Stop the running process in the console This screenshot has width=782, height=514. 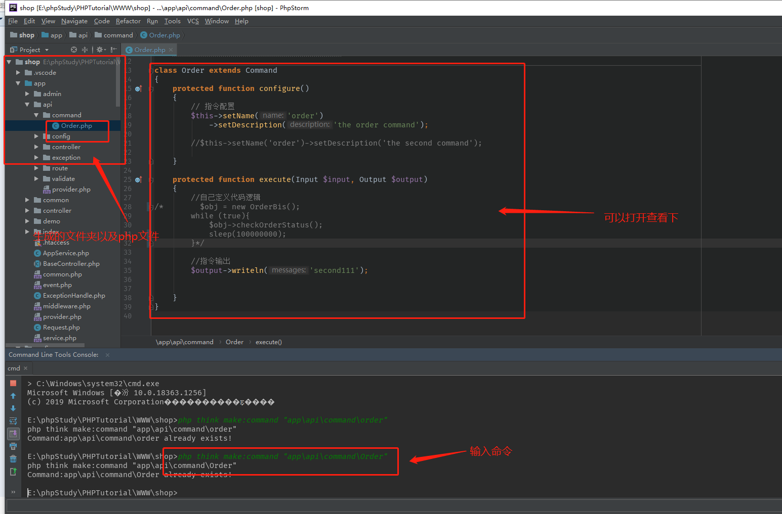[13, 383]
